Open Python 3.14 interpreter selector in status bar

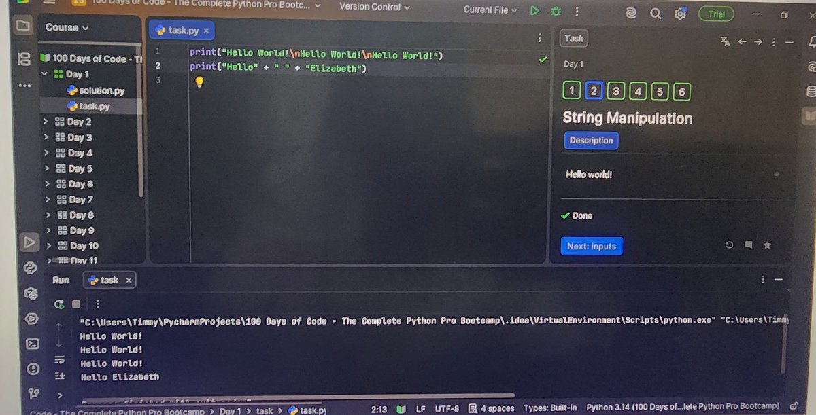point(682,407)
